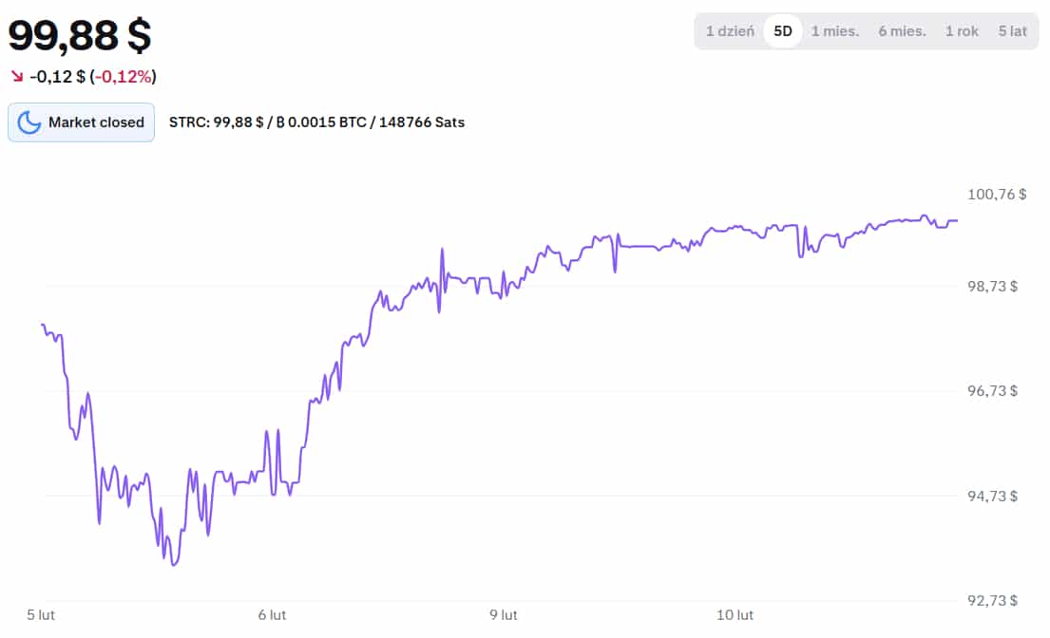Click the moon icon in Market closed badge
The height and width of the screenshot is (638, 1050).
(x=29, y=122)
